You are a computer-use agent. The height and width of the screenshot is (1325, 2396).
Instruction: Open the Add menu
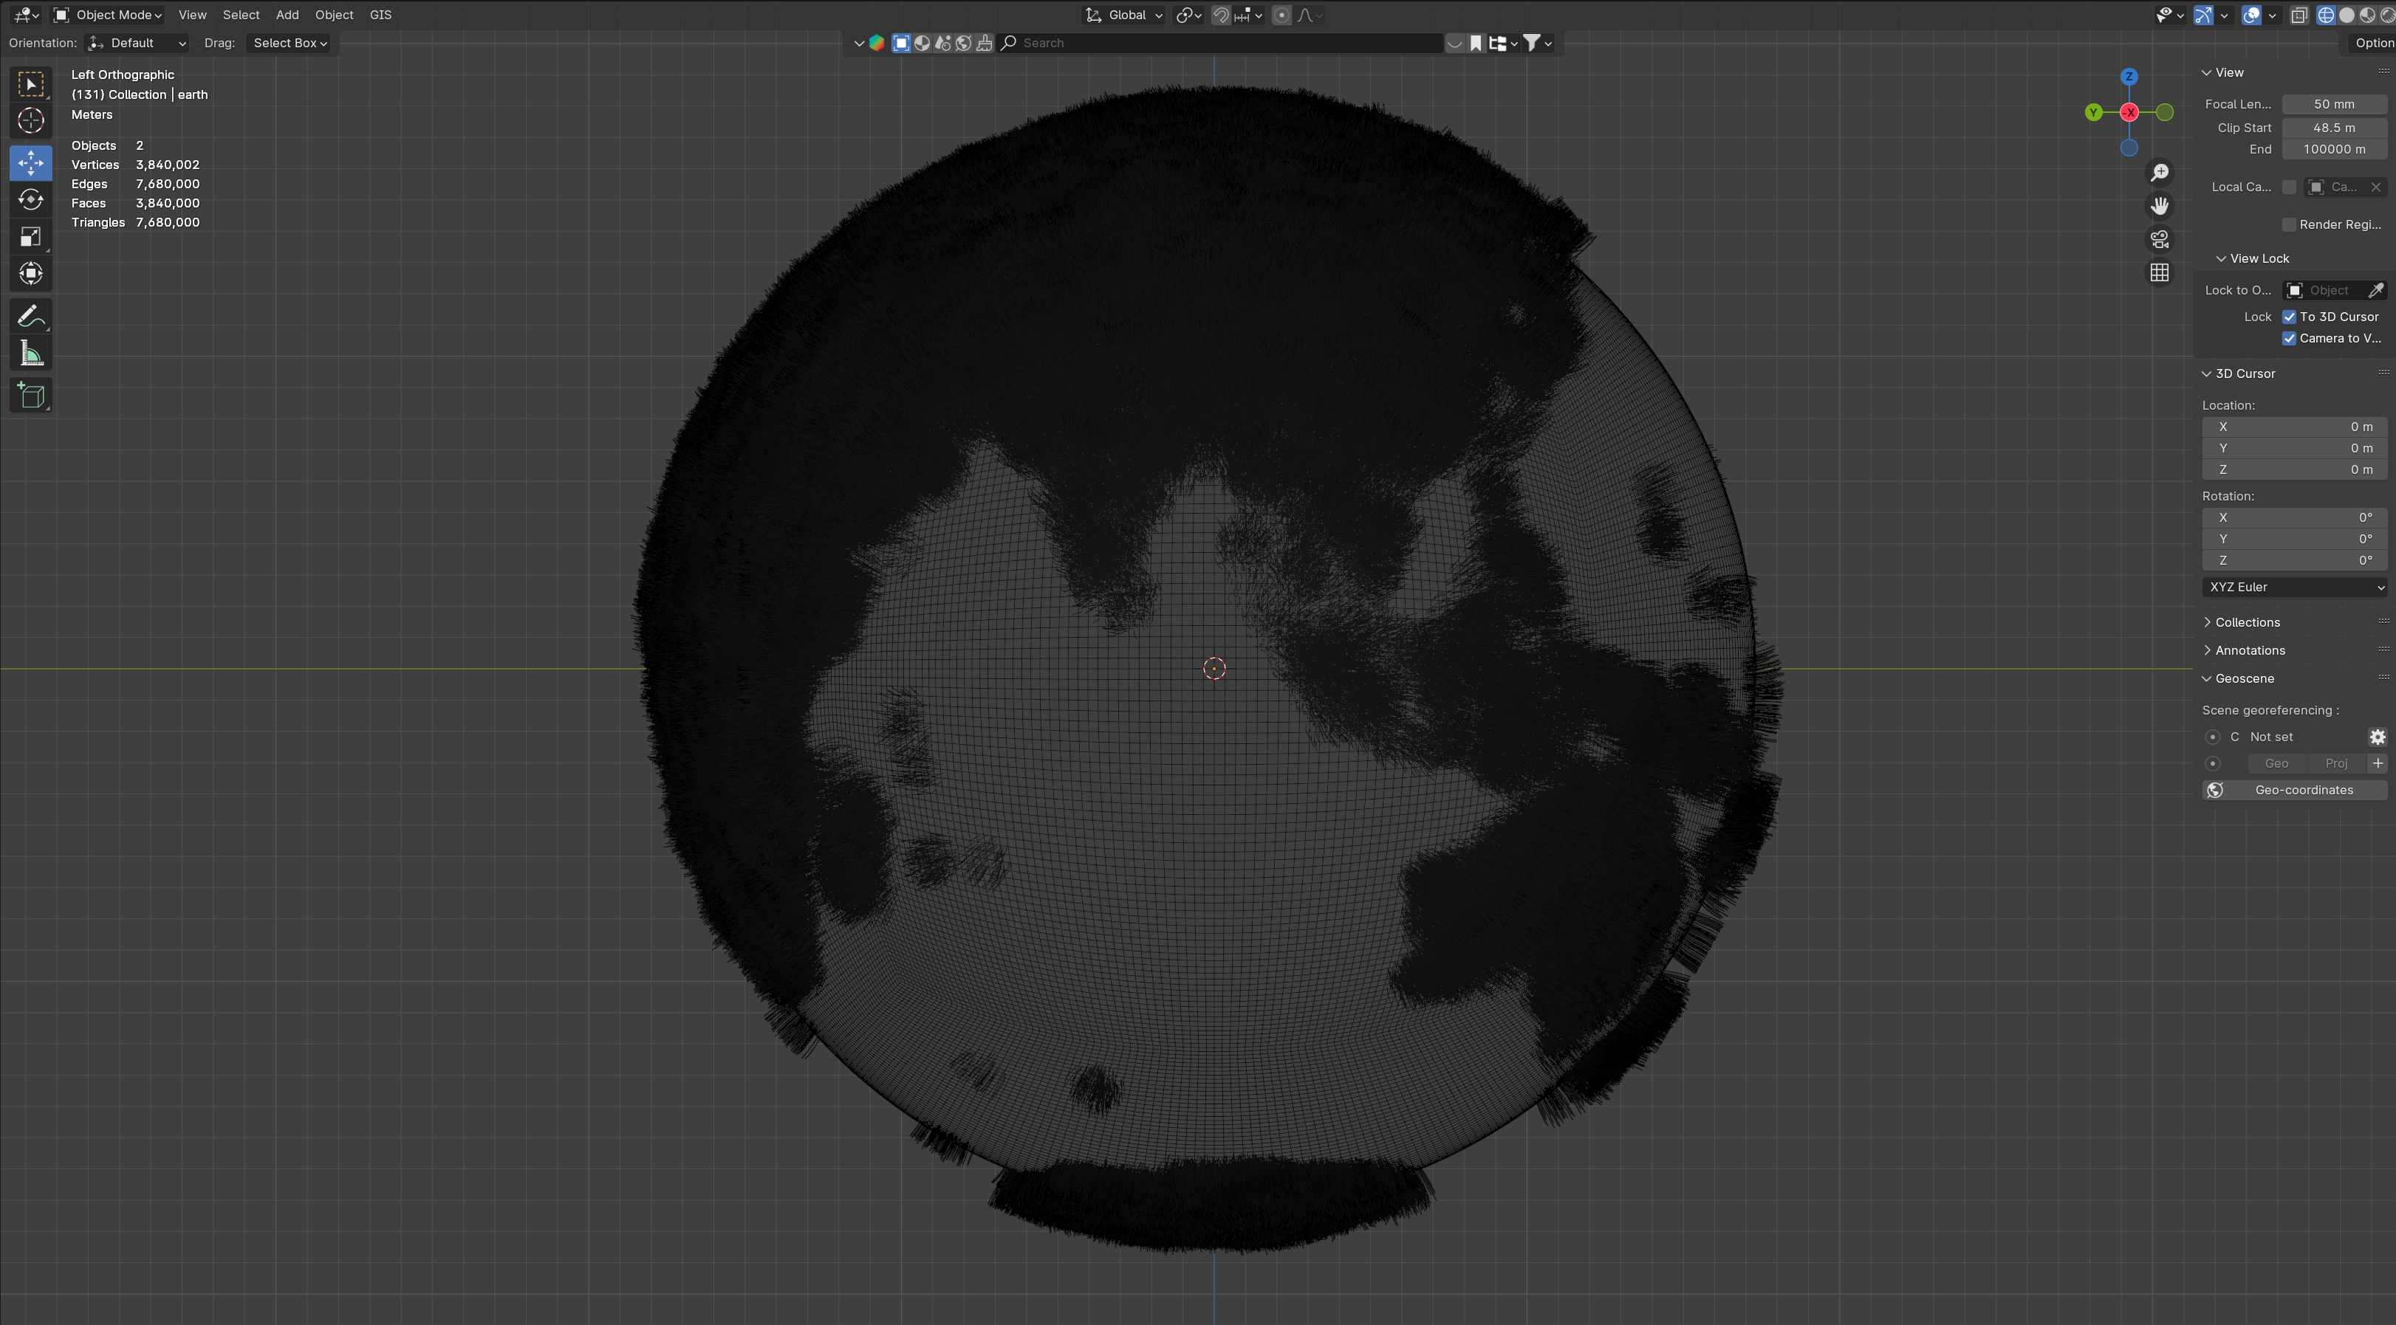(x=287, y=15)
